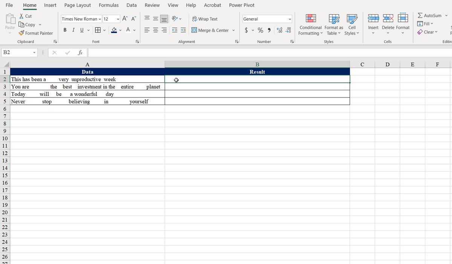
Task: Align text left
Action: point(147,30)
